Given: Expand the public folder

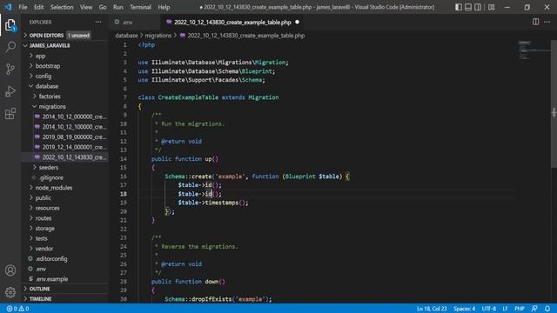Looking at the screenshot, I should click(65, 197).
